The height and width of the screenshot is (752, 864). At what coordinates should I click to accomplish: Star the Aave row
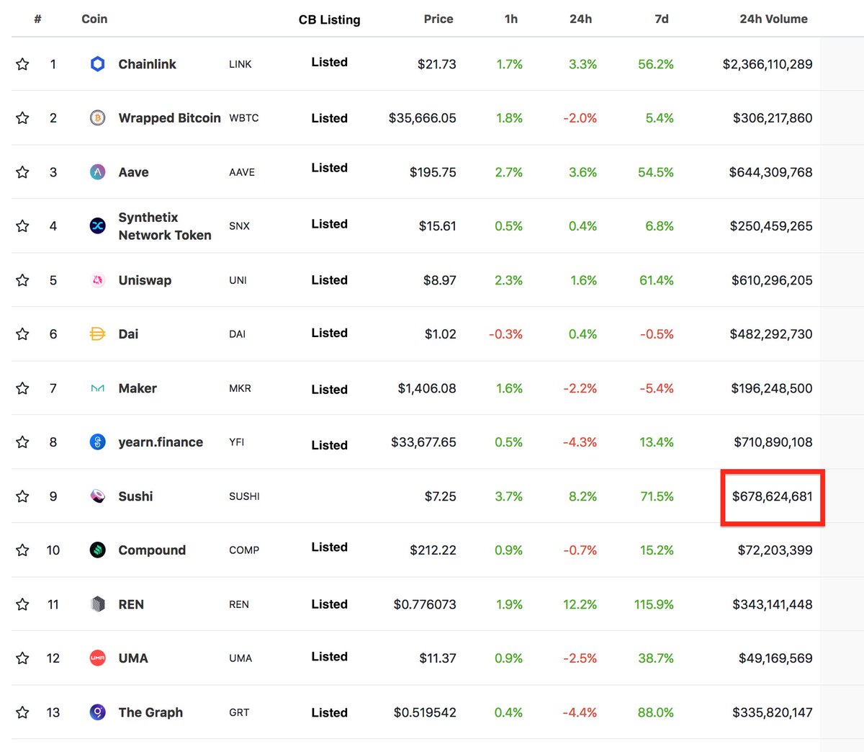click(x=22, y=172)
